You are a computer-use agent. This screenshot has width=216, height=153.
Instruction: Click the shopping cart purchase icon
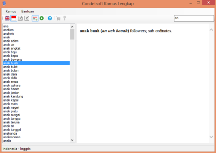(x=58, y=18)
